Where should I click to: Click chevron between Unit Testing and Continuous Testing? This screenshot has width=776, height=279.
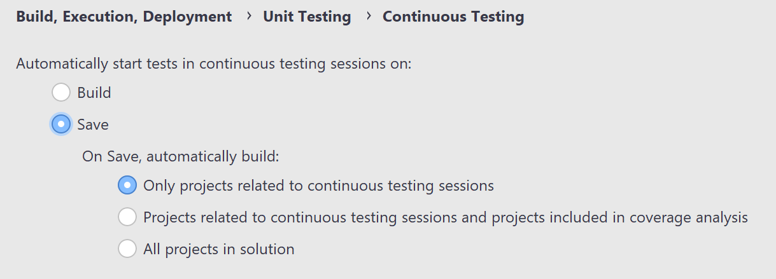click(x=369, y=17)
